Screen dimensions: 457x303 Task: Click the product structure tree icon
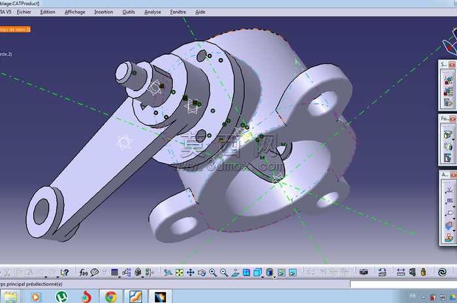pyautogui.click(x=127, y=272)
